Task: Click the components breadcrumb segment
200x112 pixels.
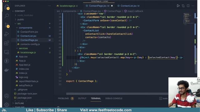Action: pos(69,11)
